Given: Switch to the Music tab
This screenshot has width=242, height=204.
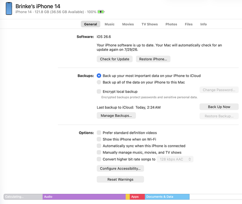Looking at the screenshot, I should tap(109, 24).
